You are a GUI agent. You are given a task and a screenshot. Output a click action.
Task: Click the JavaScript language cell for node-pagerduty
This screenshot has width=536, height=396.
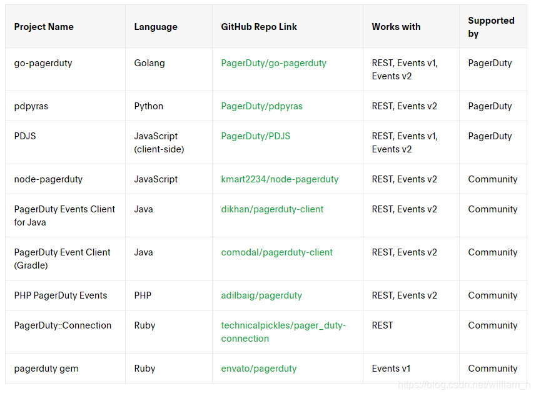[x=169, y=179]
